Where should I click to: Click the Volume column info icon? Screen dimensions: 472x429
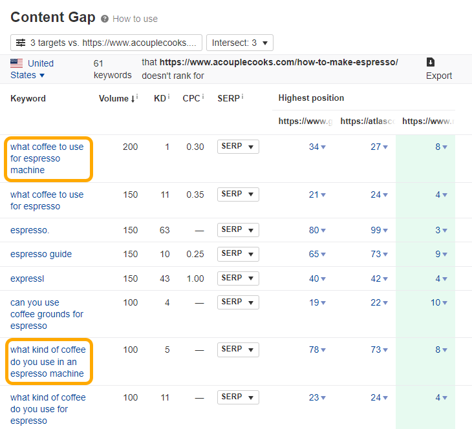pos(137,97)
